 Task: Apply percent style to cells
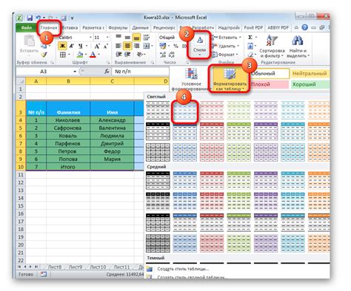pyautogui.click(x=175, y=46)
